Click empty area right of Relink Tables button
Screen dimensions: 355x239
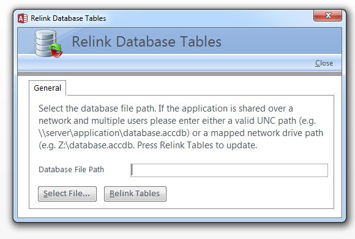(x=249, y=194)
